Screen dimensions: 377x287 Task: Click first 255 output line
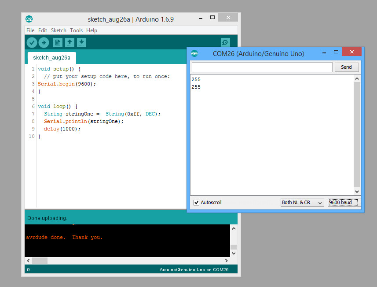[196, 79]
